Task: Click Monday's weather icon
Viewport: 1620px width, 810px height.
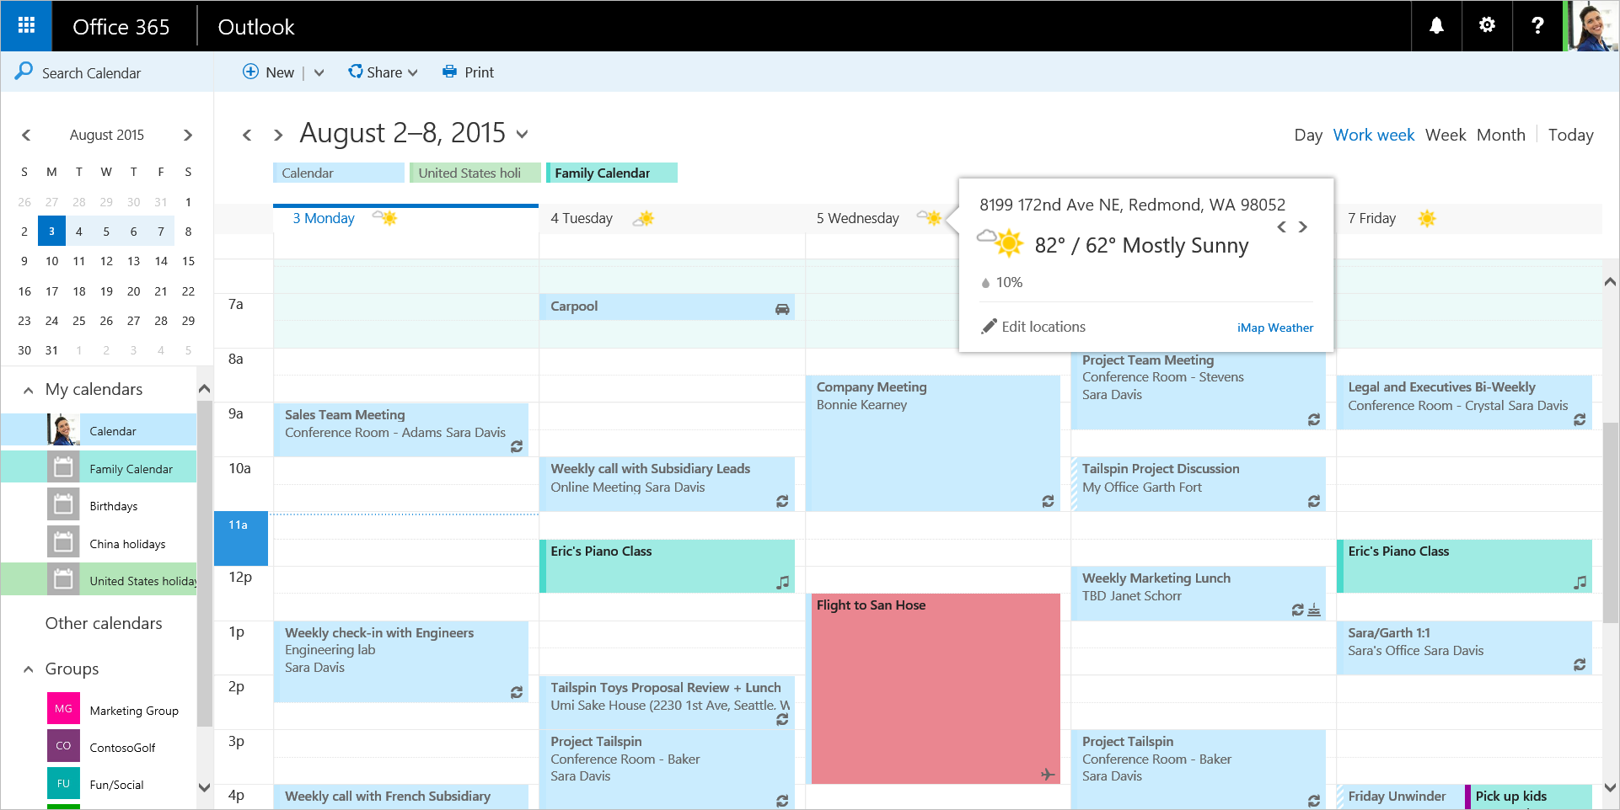Action: click(x=386, y=219)
